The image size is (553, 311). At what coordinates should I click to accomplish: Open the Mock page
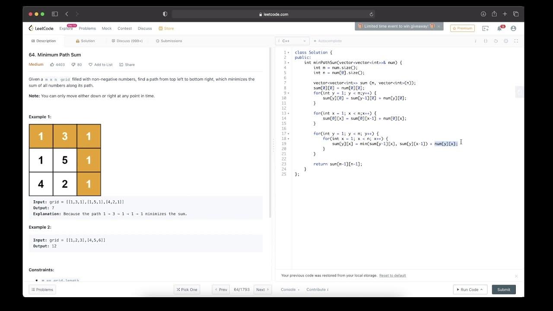click(107, 29)
